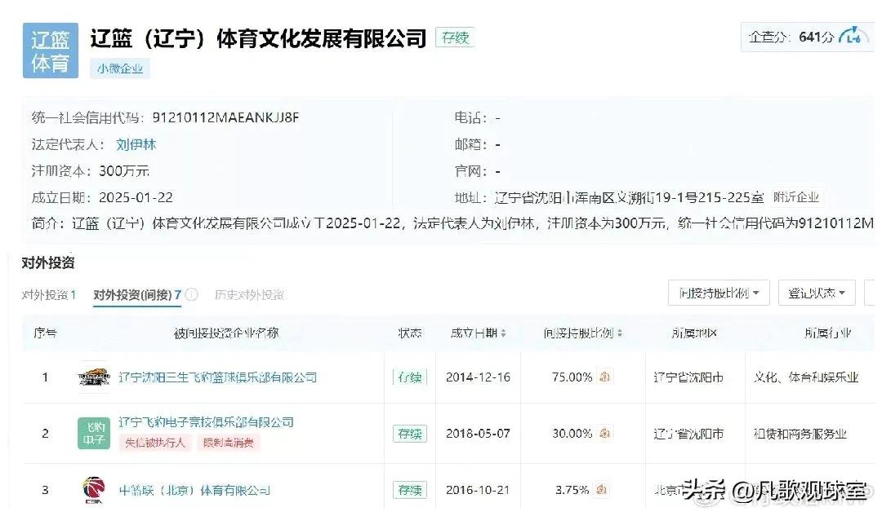Viewport: 882px width, 516px height.
Task: Open 辽宁飞豹电子竞技俱乐部有限公司 link
Action: pyautogui.click(x=206, y=421)
